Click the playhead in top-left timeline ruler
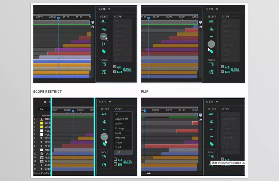 pos(58,18)
